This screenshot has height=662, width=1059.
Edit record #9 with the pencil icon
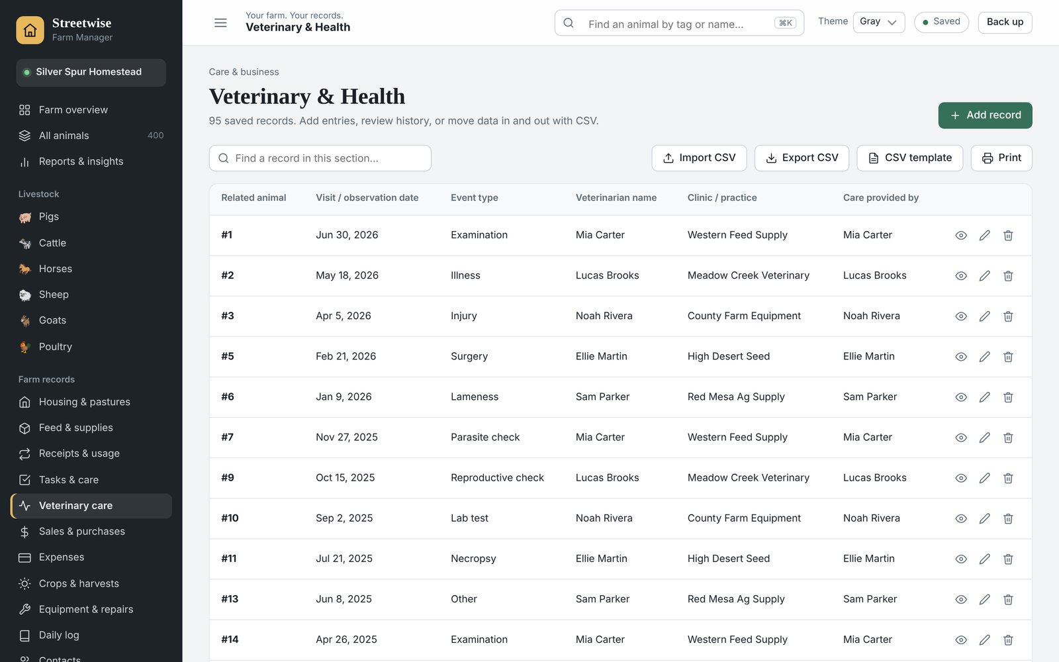[x=985, y=477]
